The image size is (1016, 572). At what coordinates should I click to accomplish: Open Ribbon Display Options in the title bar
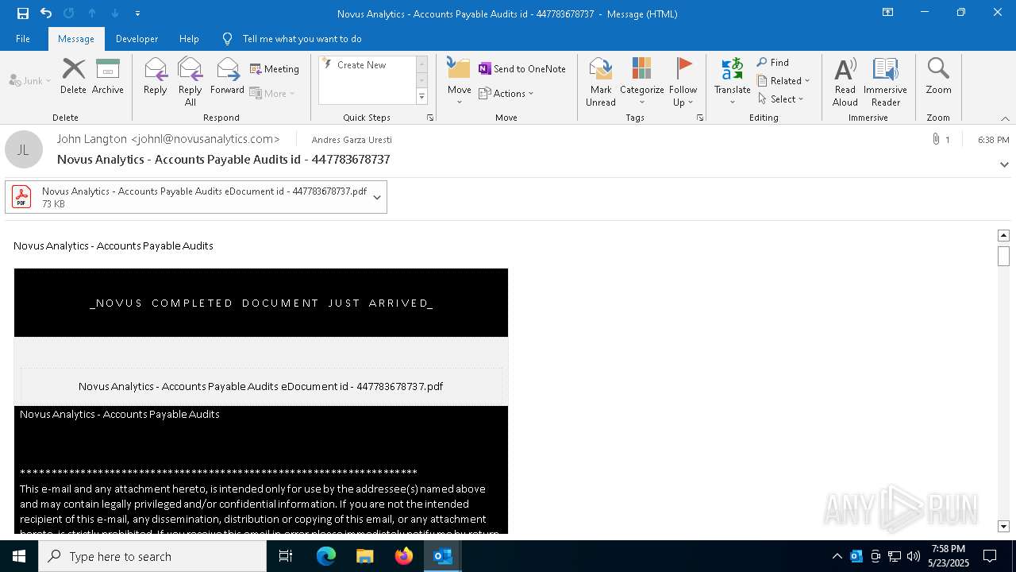point(888,13)
